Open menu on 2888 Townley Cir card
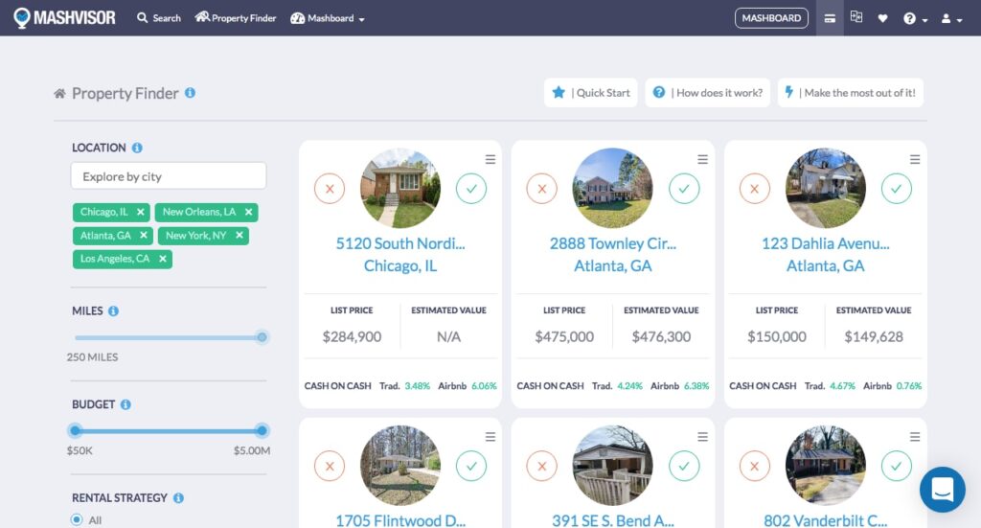 click(x=702, y=159)
